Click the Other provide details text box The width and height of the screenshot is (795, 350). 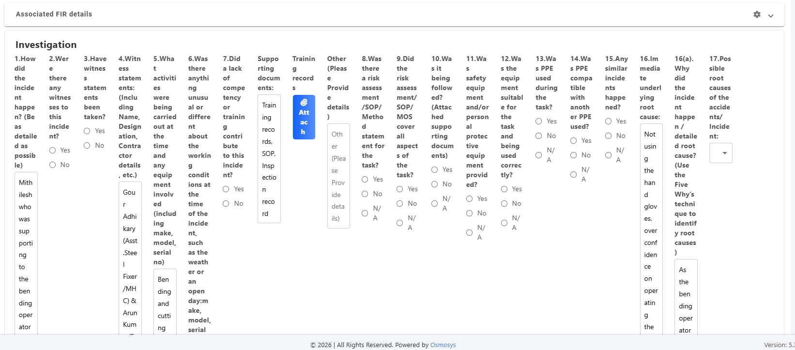pos(338,176)
